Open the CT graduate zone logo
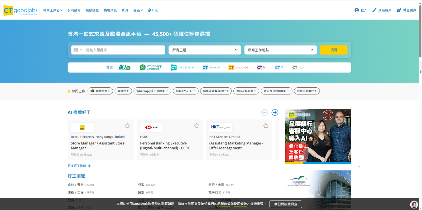422x210 pixels. [x=238, y=67]
